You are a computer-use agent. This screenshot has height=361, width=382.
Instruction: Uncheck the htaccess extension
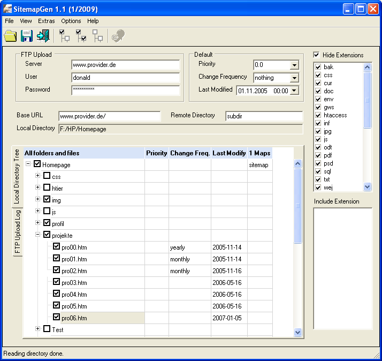tap(318, 115)
